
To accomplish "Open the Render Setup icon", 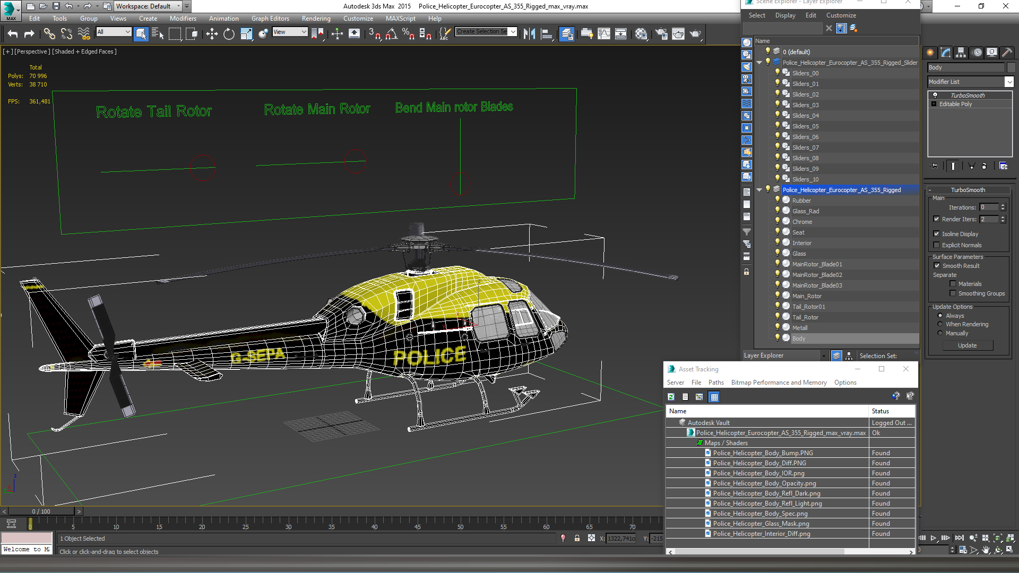I will click(x=661, y=34).
